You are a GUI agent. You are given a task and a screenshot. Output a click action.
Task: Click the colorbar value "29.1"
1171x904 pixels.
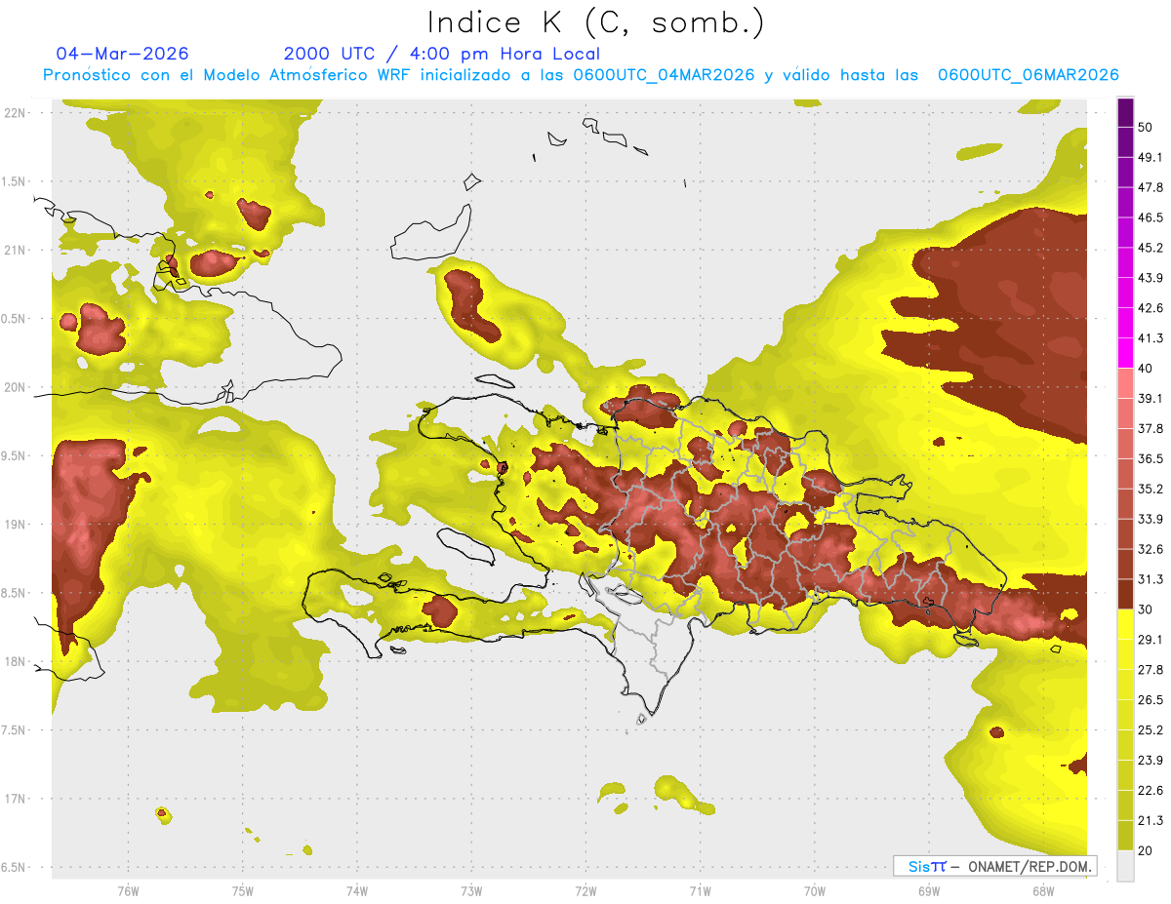pyautogui.click(x=1151, y=640)
